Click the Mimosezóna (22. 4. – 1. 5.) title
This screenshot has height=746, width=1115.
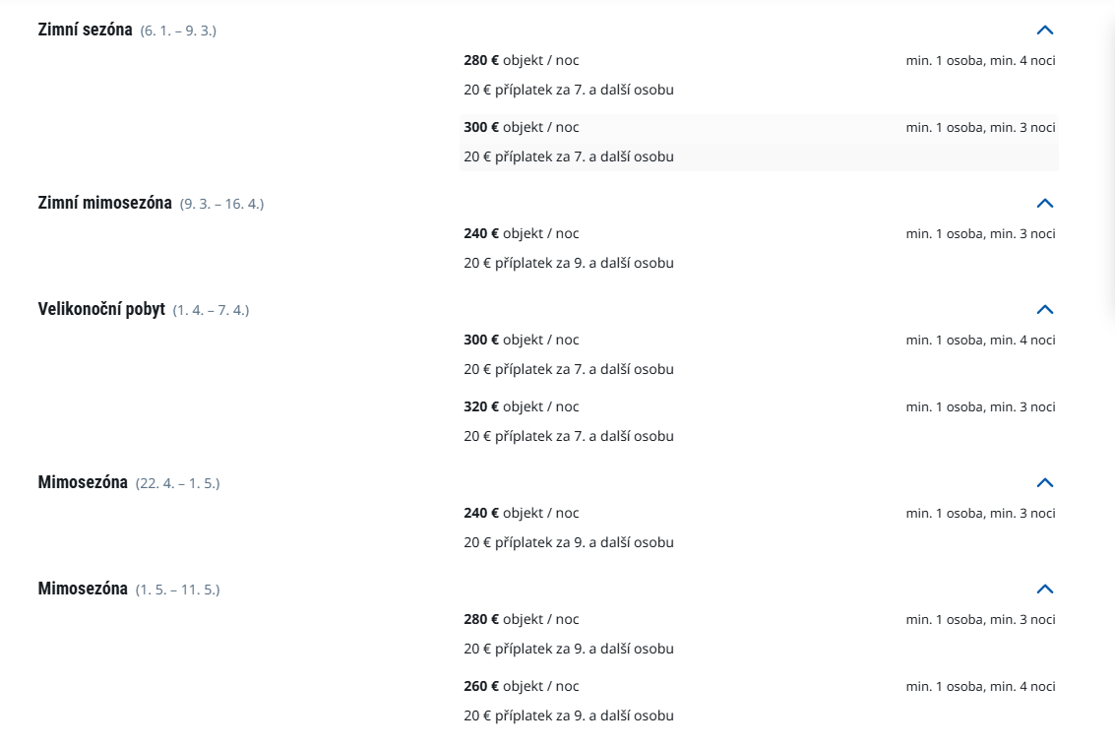[83, 482]
